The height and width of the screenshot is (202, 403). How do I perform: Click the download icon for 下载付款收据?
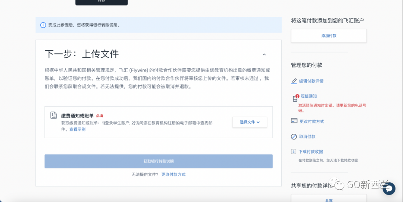[294, 151]
